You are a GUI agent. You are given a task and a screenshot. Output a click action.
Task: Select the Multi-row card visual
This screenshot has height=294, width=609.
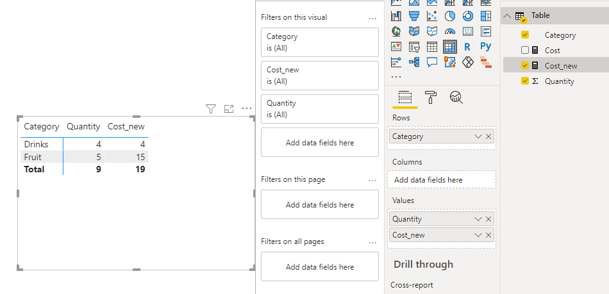(x=485, y=31)
